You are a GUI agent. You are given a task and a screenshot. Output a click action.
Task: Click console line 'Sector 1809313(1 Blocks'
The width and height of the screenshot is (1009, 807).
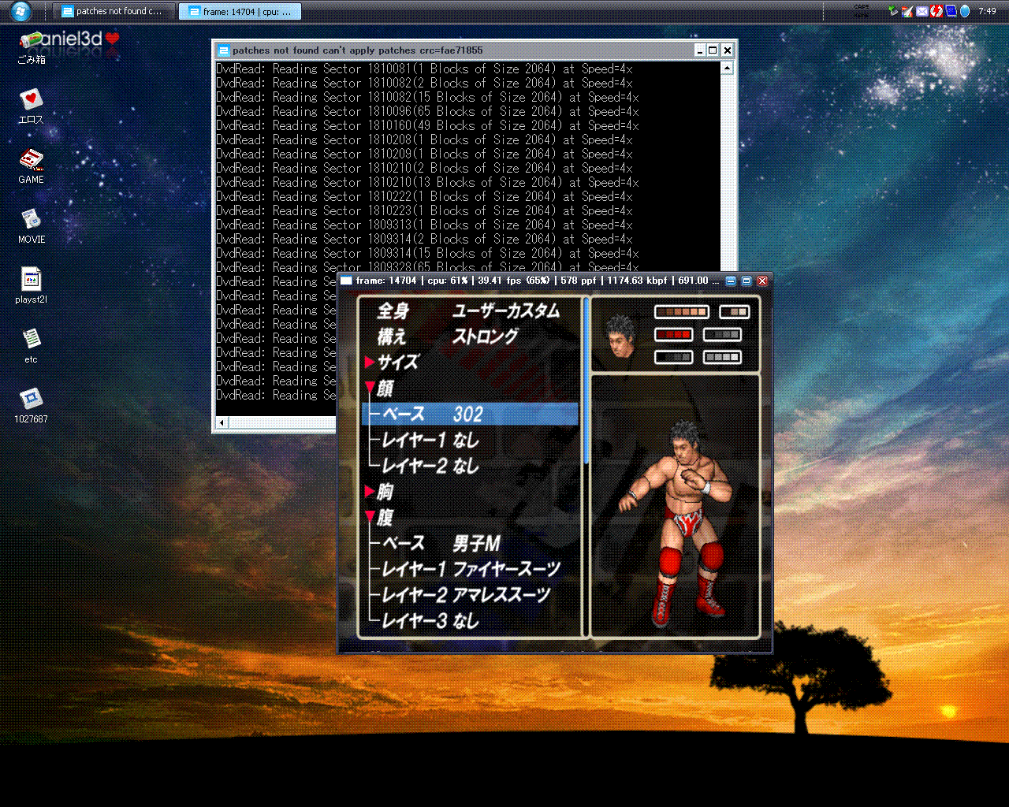click(424, 225)
